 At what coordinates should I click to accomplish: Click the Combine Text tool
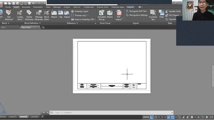tap(153, 15)
